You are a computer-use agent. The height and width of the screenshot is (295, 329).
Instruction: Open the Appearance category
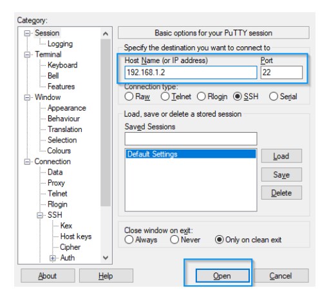[x=67, y=108]
